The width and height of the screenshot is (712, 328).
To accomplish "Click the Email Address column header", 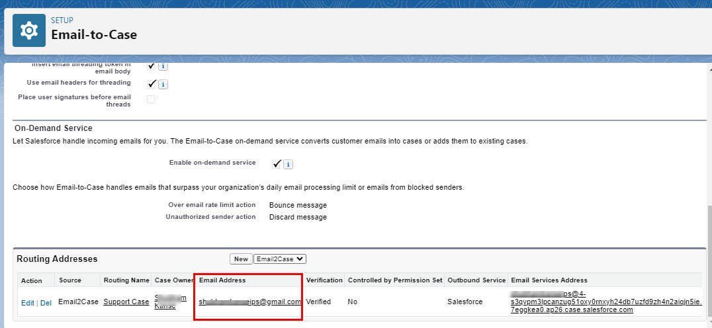I will tap(222, 280).
